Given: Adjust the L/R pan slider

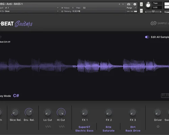Looking at the screenshot, I should coord(153,11).
